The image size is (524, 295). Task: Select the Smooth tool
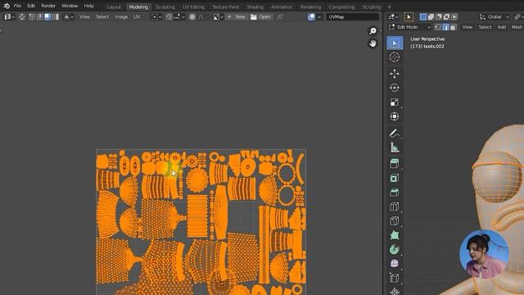click(x=395, y=264)
